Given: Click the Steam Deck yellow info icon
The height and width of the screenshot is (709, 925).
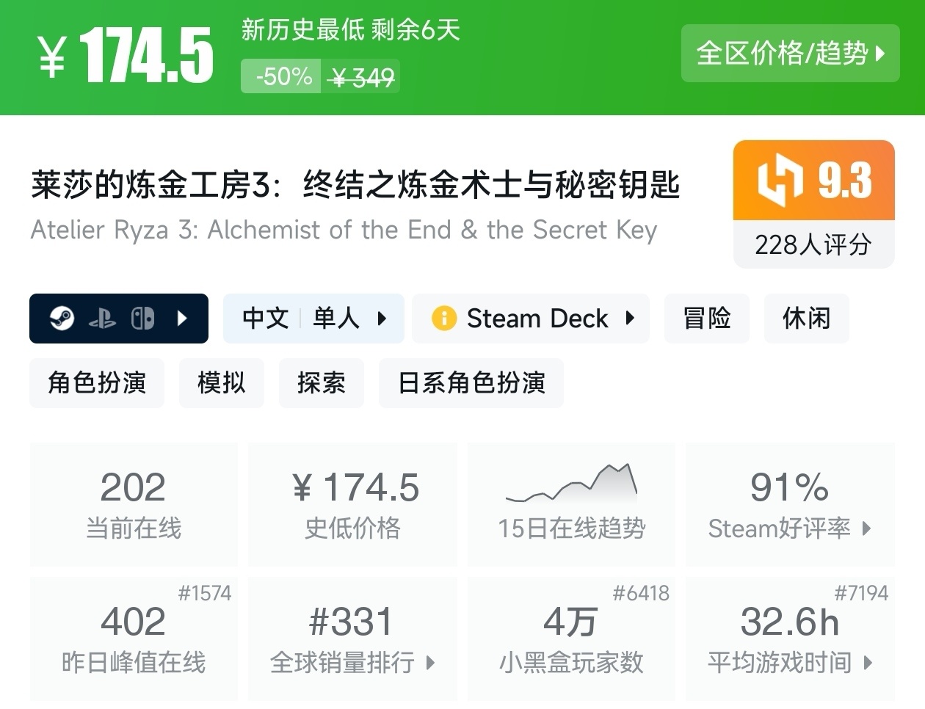Looking at the screenshot, I should click(x=444, y=319).
